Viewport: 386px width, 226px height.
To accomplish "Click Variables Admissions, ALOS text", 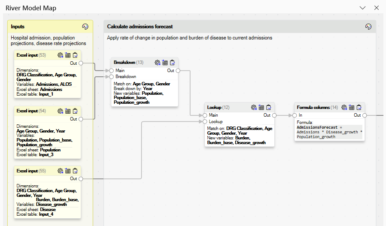I will click(44, 84).
